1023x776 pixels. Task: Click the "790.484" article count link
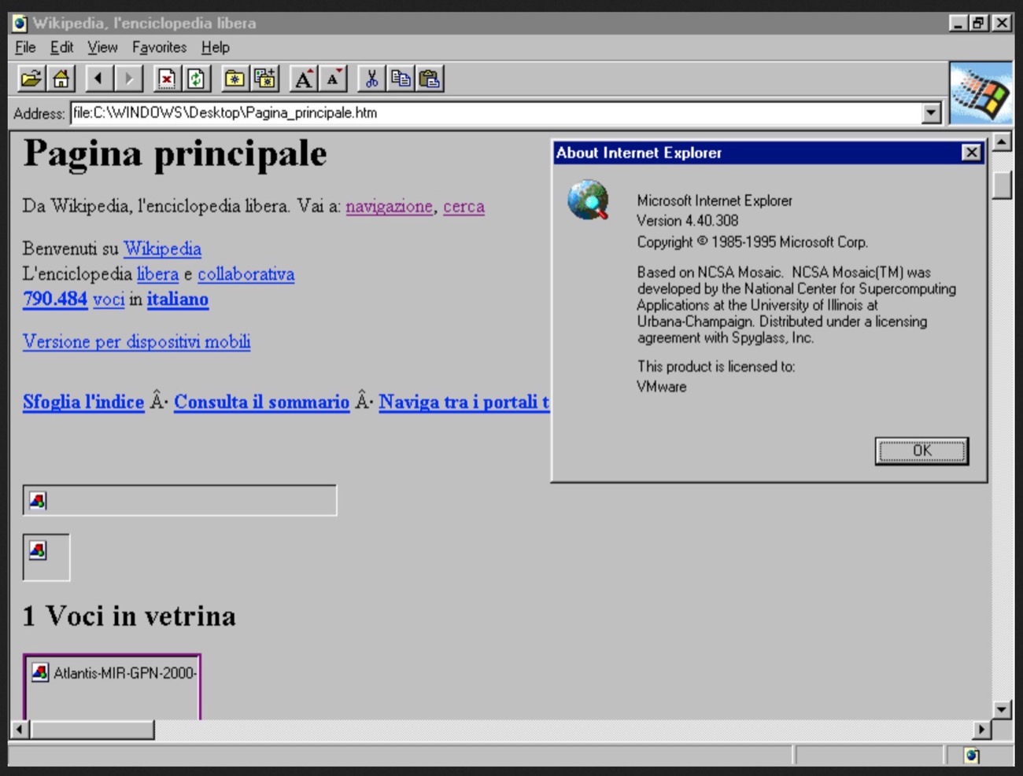(x=55, y=300)
